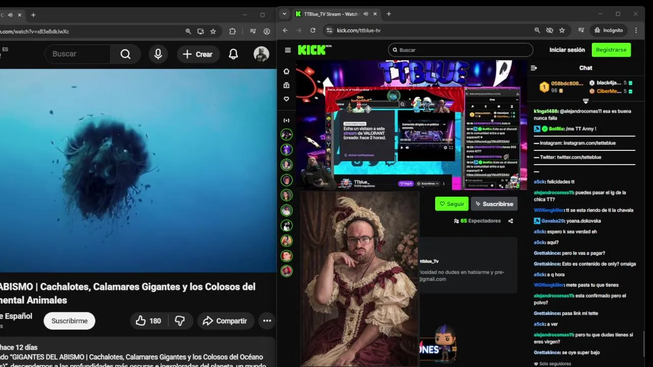653x367 pixels.
Task: Close the YouTube tab
Action: click(x=19, y=15)
